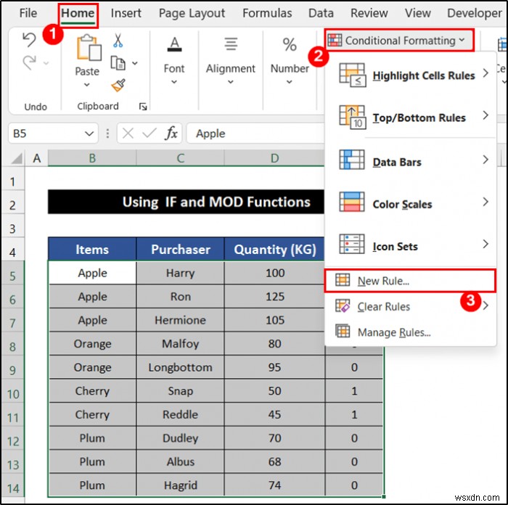The height and width of the screenshot is (505, 508).
Task: Switch to the Page Layout tab
Action: (192, 13)
